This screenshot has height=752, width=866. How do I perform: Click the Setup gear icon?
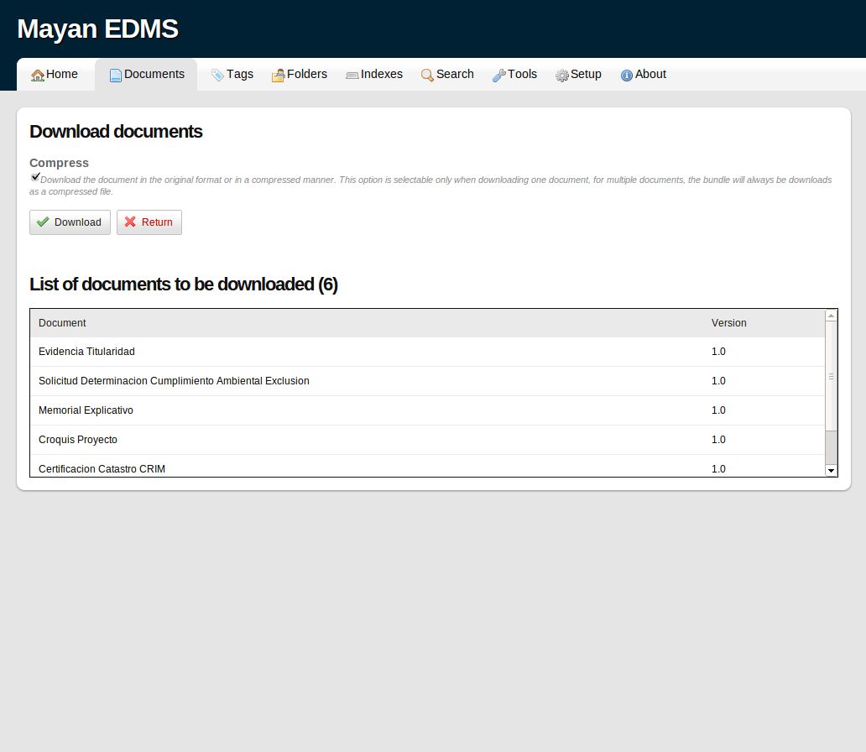[x=561, y=75]
